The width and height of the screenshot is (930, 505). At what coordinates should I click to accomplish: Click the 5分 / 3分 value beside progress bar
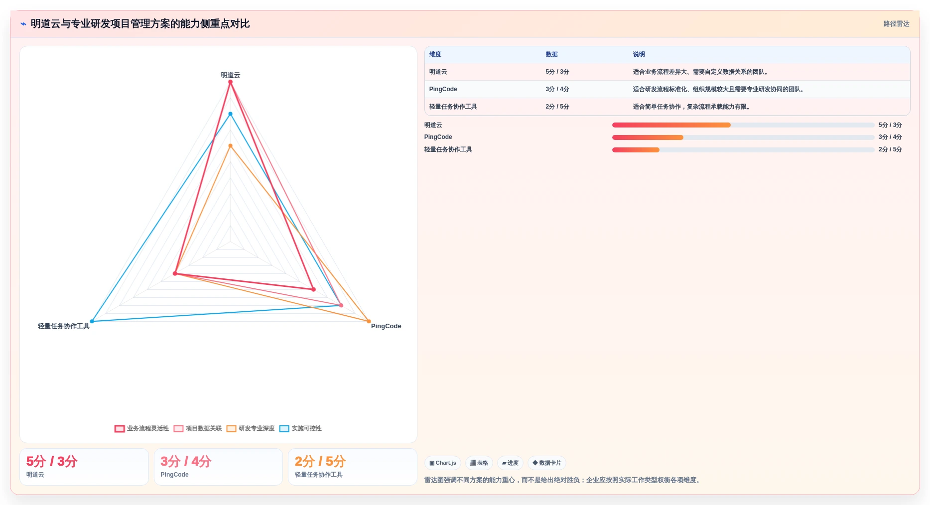890,125
